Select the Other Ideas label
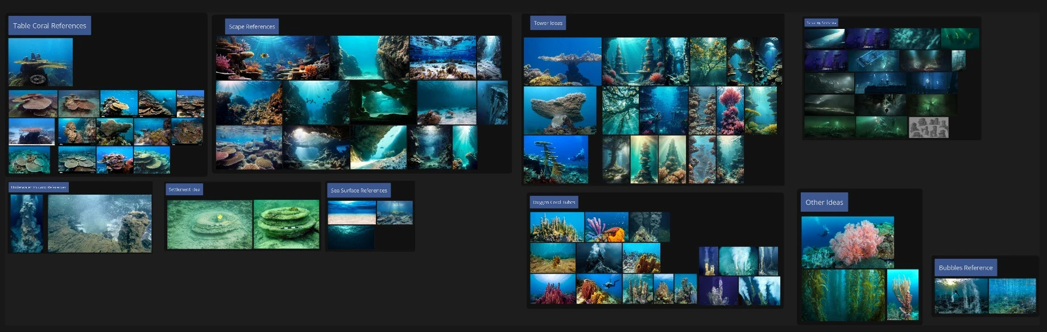 (x=824, y=202)
